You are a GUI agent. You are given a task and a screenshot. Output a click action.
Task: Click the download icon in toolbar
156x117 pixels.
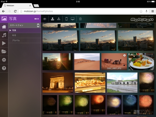(59, 19)
